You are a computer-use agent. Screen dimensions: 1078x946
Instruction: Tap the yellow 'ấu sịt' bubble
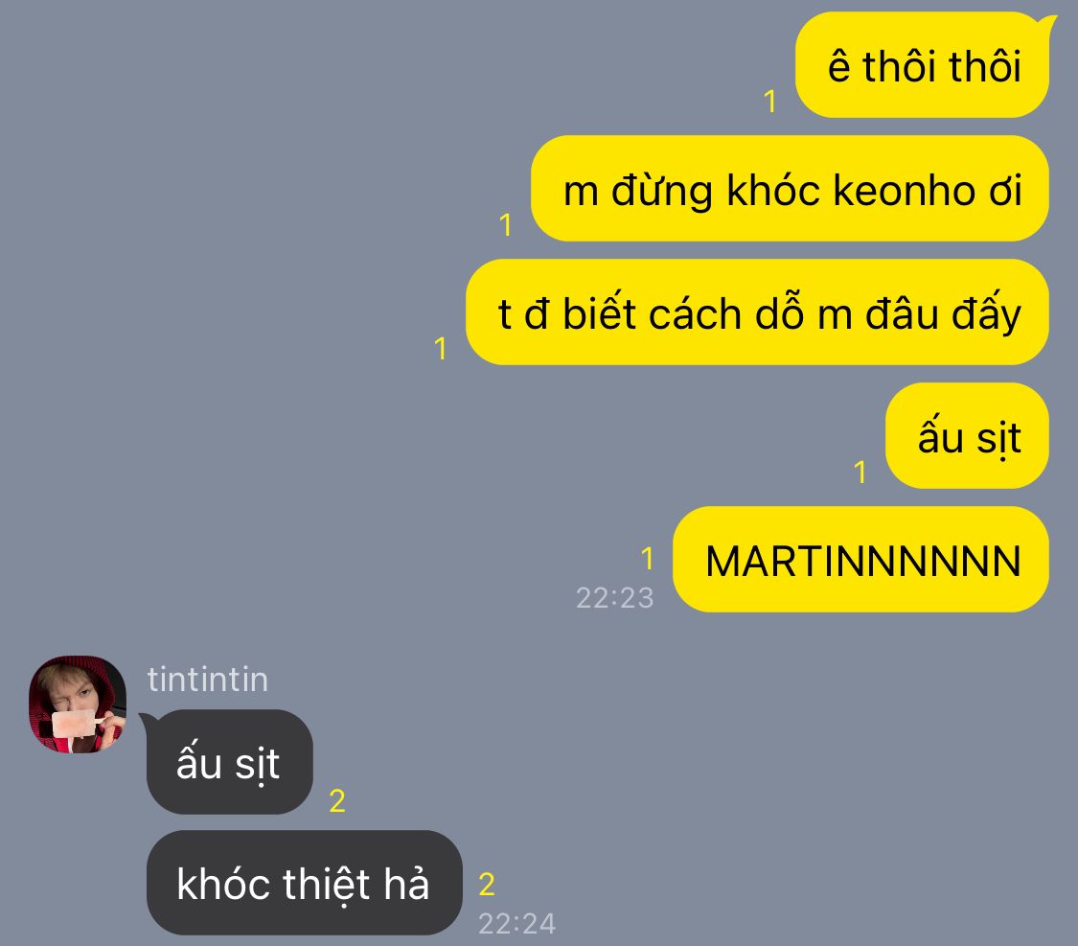click(967, 436)
